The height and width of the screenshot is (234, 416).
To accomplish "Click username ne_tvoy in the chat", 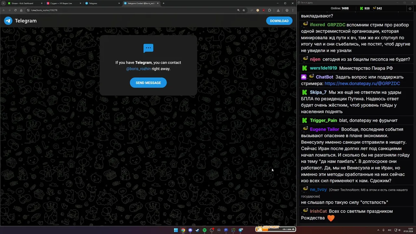I will click(318, 189).
